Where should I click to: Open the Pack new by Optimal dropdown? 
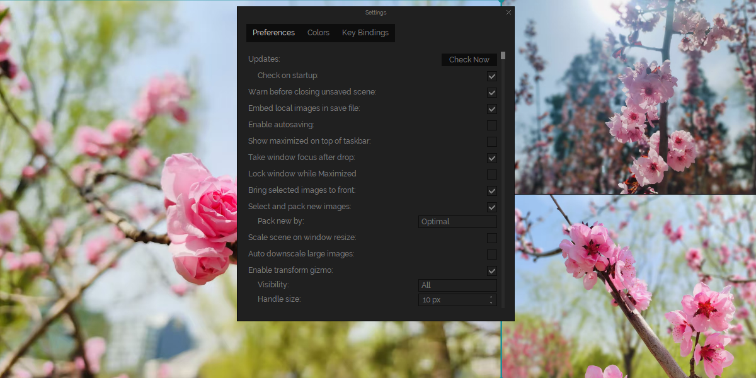[457, 222]
